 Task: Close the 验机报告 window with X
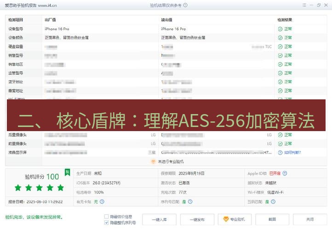(326, 5)
